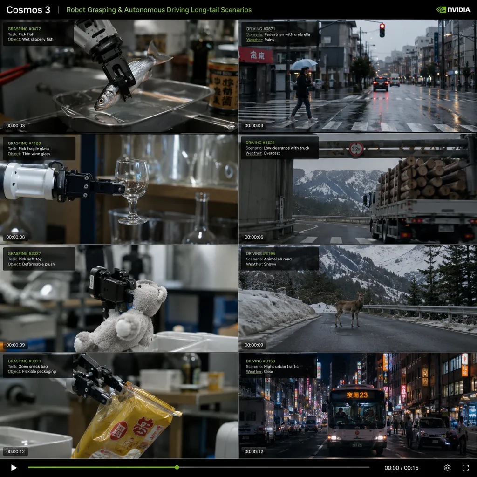Click the play button
This screenshot has height=477, width=477.
click(x=14, y=468)
